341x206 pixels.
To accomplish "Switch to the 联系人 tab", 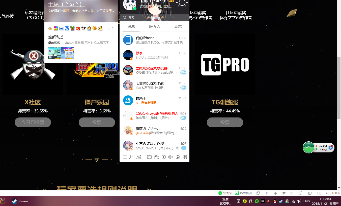I will point(155,26).
